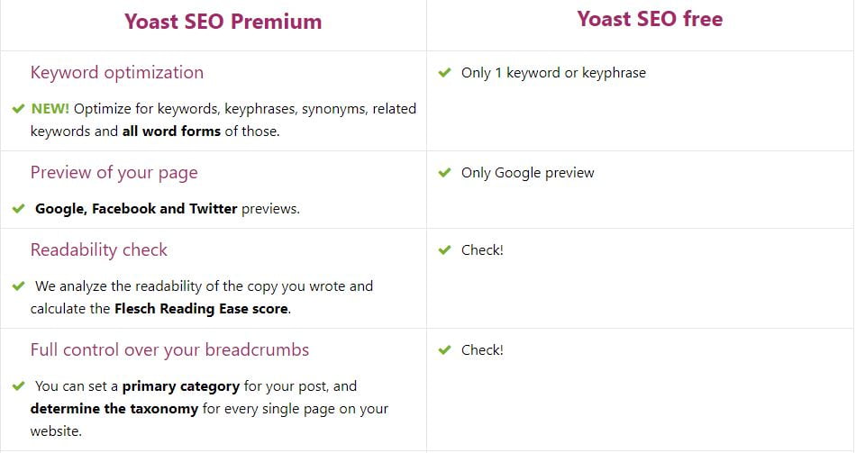Click bold text 'Flesch Reading Ease score'

point(202,309)
